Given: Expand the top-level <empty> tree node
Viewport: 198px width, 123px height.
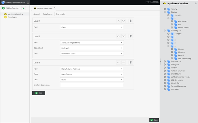Looking at the screenshot, I should [165, 9].
